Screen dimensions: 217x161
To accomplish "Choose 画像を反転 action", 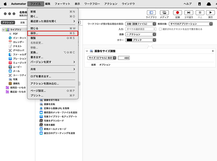I will pyautogui.click(x=47, y=104).
